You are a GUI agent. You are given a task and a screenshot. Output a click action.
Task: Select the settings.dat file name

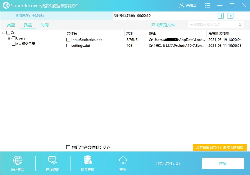[x=81, y=46]
